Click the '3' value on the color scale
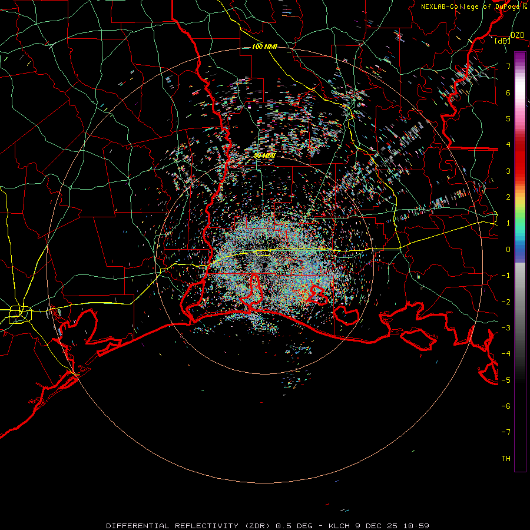The width and height of the screenshot is (530, 530). click(x=508, y=171)
